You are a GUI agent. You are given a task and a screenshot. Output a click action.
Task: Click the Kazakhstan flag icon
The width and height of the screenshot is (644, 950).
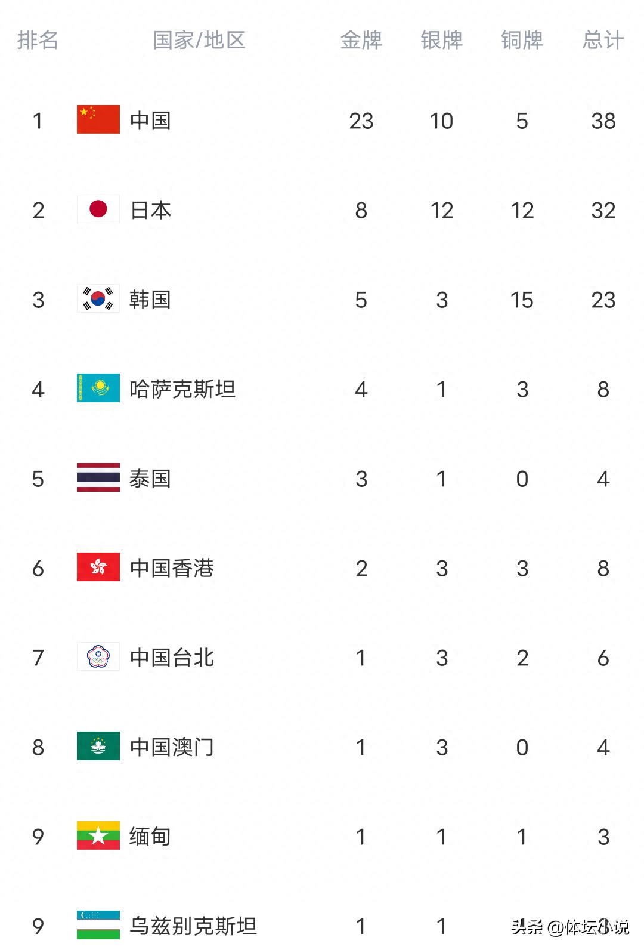(x=98, y=388)
